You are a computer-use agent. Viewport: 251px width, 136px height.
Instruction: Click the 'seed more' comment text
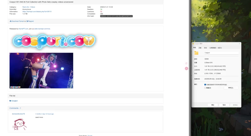pos(39,117)
